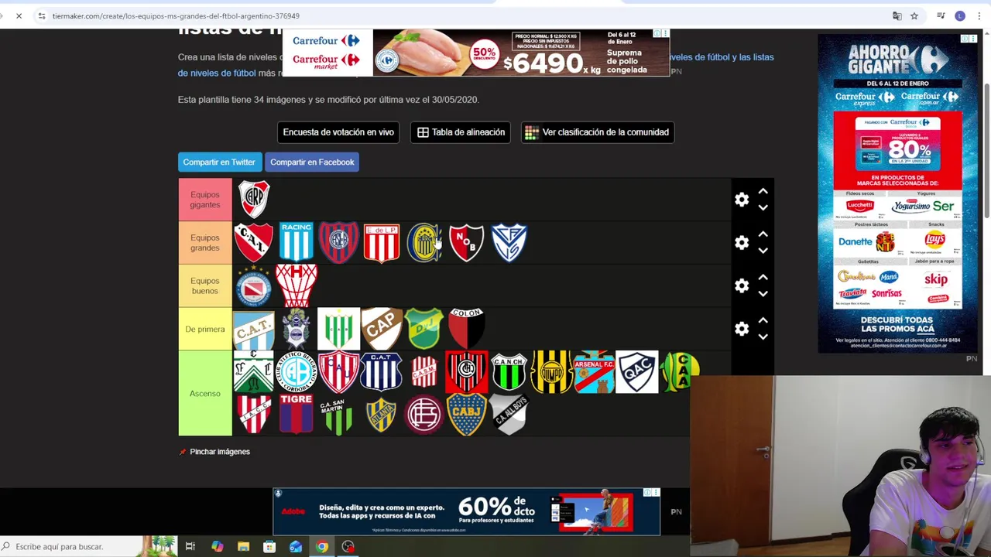The height and width of the screenshot is (557, 991).
Task: Move Equipos buenos row up with arrow
Action: tap(763, 278)
